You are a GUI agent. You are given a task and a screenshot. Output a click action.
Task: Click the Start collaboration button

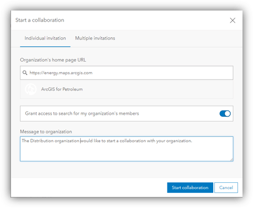pyautogui.click(x=190, y=187)
